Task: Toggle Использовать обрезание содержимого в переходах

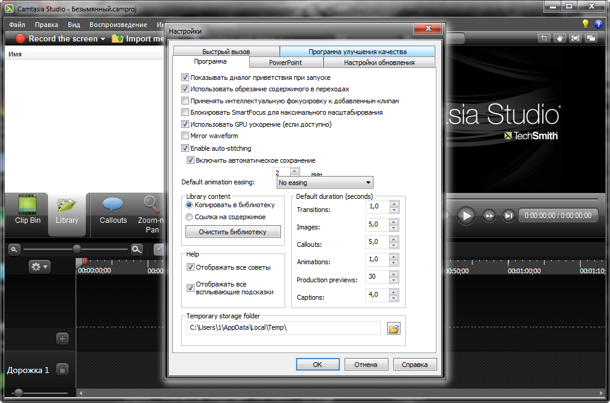Action: pos(185,89)
